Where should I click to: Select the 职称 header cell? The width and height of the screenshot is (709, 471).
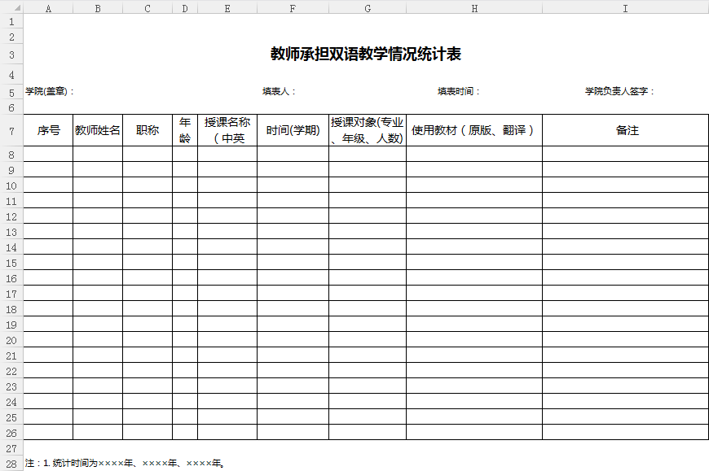148,130
